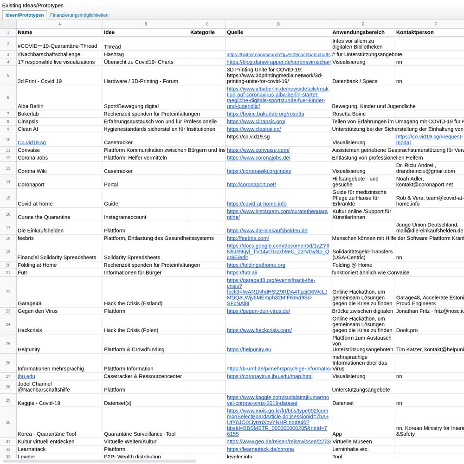Open the covid-at-home.info link
The width and height of the screenshot is (464, 464).
[257, 204]
